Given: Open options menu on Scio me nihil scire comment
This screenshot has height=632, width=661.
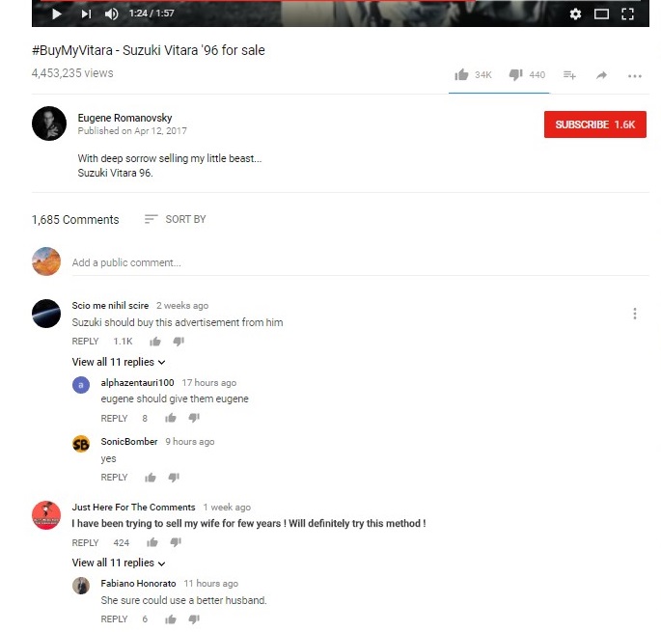Looking at the screenshot, I should pyautogui.click(x=634, y=314).
